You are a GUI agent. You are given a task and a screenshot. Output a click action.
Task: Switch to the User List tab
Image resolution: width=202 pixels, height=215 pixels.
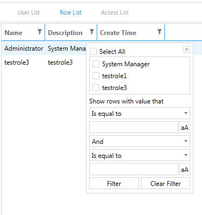(28, 12)
